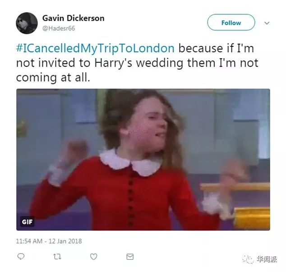Screen dimensions: 286x272
Task: Click the tweet text about Harry's wedding
Action: coord(137,63)
